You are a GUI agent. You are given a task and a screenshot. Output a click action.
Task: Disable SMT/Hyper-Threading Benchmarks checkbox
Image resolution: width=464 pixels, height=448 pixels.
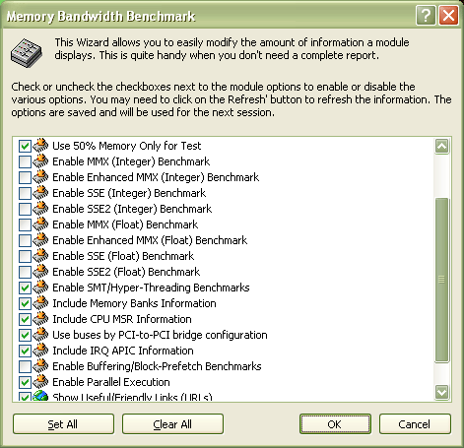tap(25, 288)
